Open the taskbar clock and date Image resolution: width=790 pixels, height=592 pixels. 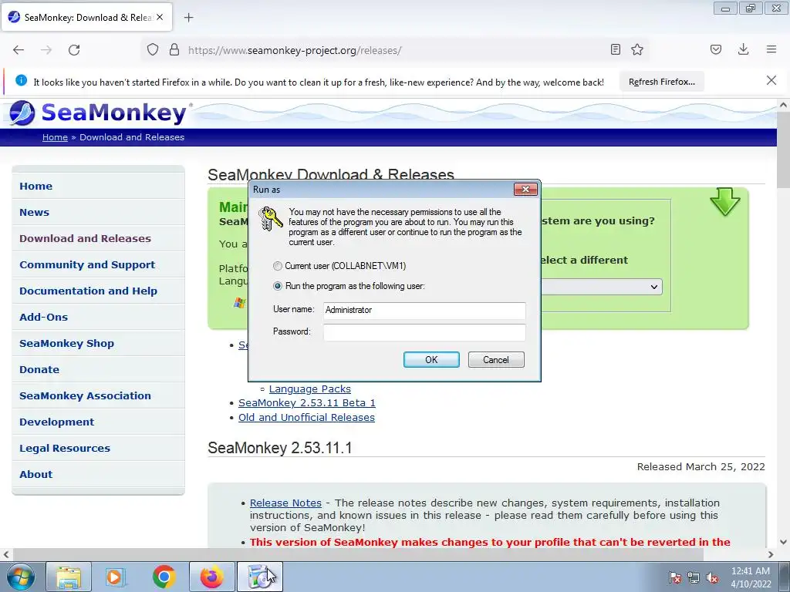coord(751,577)
